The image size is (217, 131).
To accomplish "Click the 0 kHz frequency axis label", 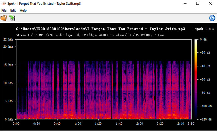I will click(9, 119).
